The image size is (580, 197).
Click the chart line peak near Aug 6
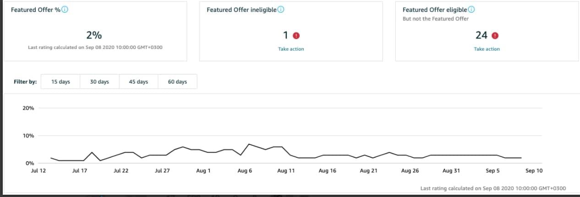[x=249, y=144]
